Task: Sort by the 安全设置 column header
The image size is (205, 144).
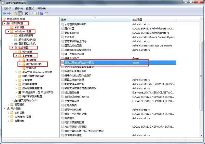Action: [154, 19]
